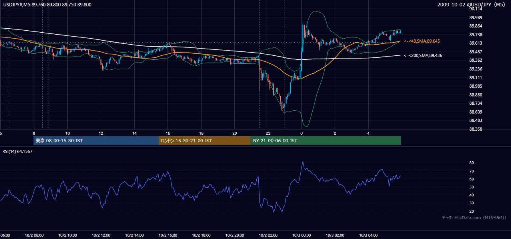Select the NY 21:00-06:00 JST session bar
This screenshot has width=511, height=239.
click(326, 141)
